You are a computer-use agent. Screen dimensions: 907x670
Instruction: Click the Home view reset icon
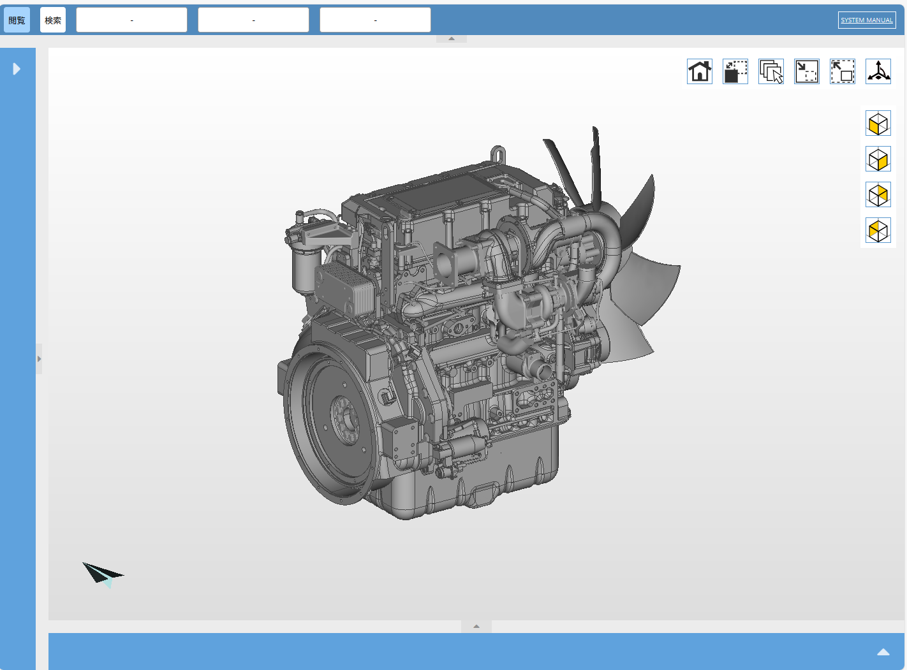699,71
